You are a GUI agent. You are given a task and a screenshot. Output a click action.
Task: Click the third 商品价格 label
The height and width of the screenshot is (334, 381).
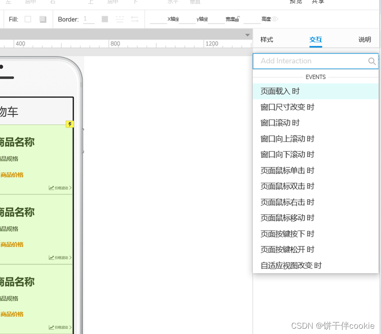click(x=12, y=314)
